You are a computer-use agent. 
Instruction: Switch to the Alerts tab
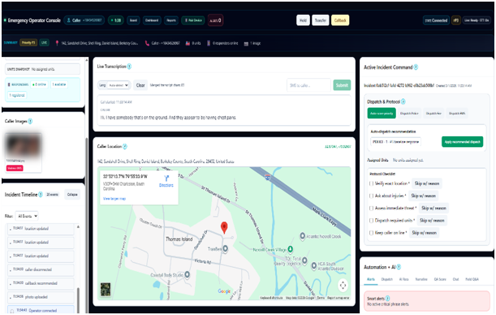click(x=371, y=279)
